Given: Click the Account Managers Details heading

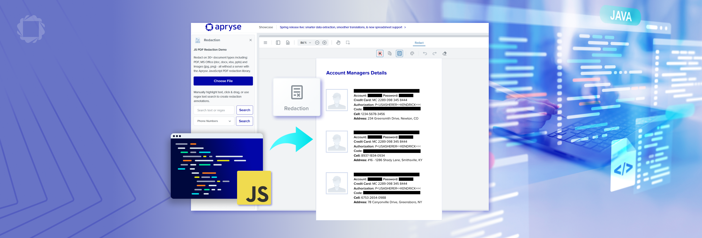Looking at the screenshot, I should coord(356,73).
